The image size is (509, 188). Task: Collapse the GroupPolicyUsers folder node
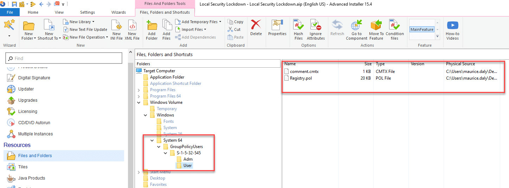click(x=159, y=147)
